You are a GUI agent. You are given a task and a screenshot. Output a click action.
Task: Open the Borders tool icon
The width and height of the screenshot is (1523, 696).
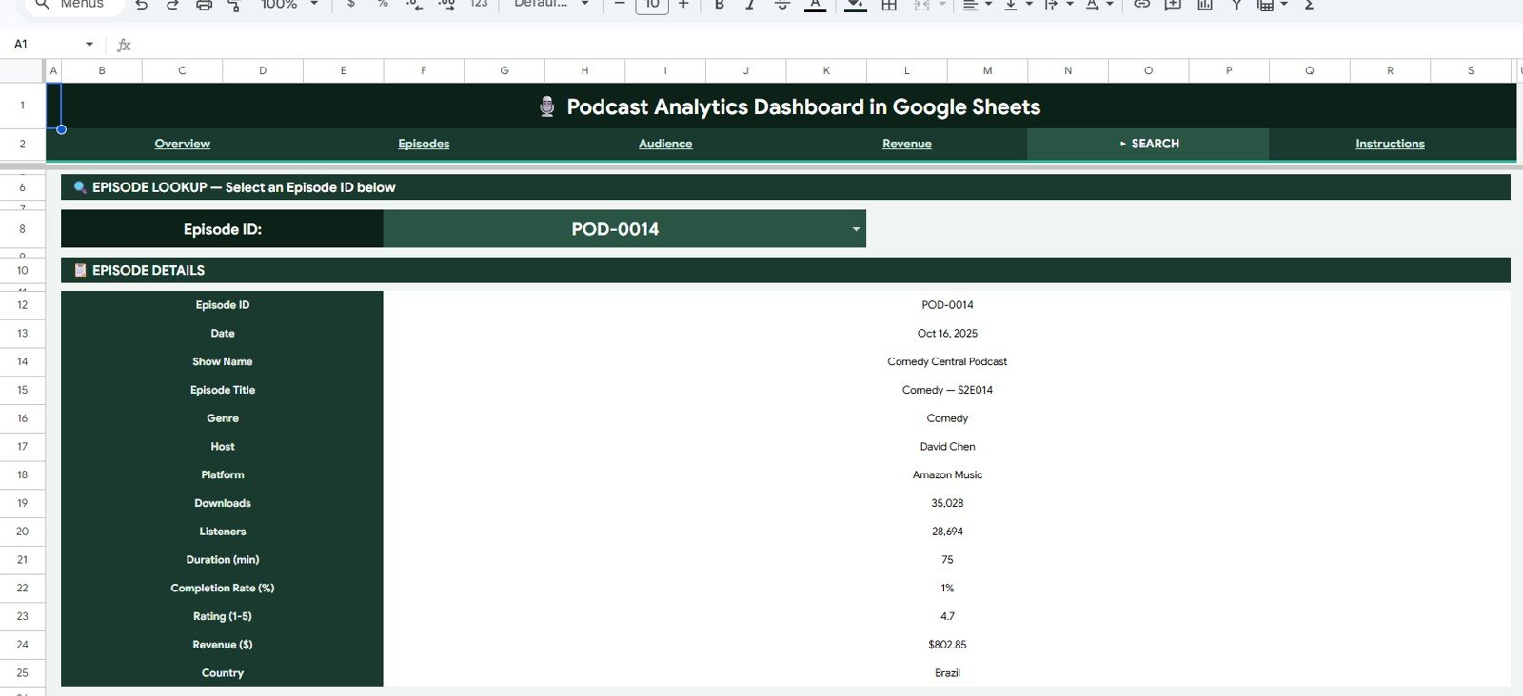889,4
